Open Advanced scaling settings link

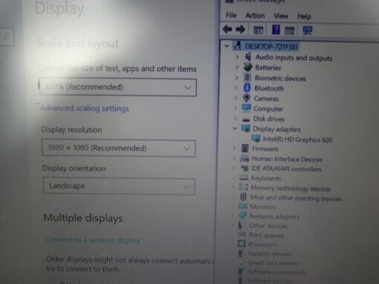[85, 108]
